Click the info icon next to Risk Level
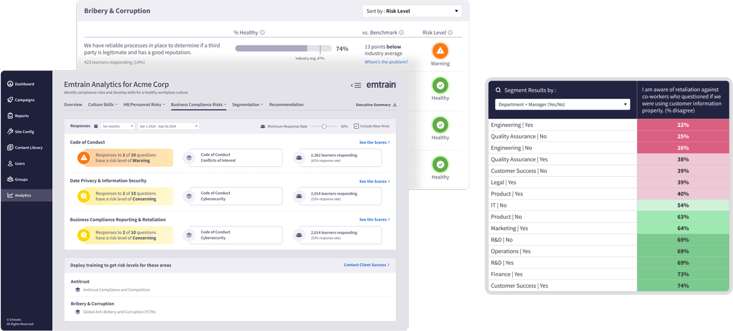Screen dimensions: 733x331 451,33
